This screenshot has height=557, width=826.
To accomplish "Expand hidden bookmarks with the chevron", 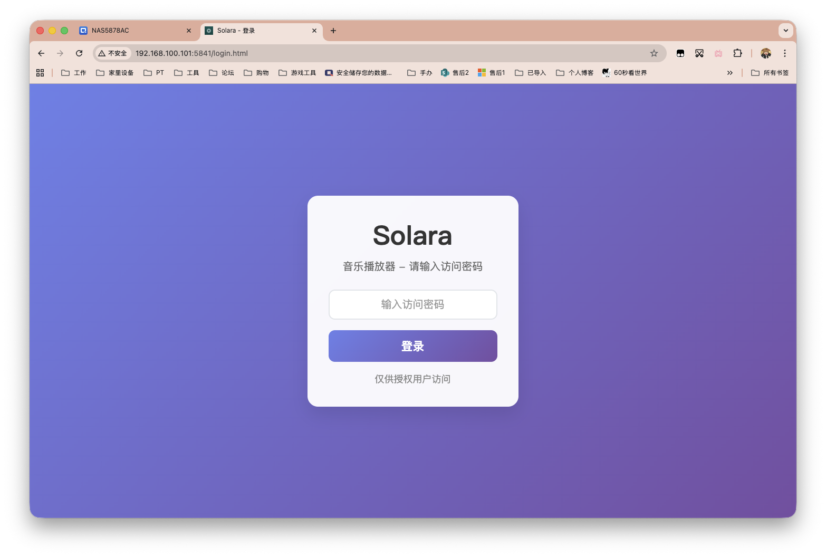I will [730, 73].
